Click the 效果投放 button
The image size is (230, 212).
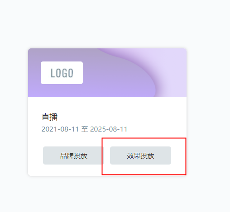point(140,155)
